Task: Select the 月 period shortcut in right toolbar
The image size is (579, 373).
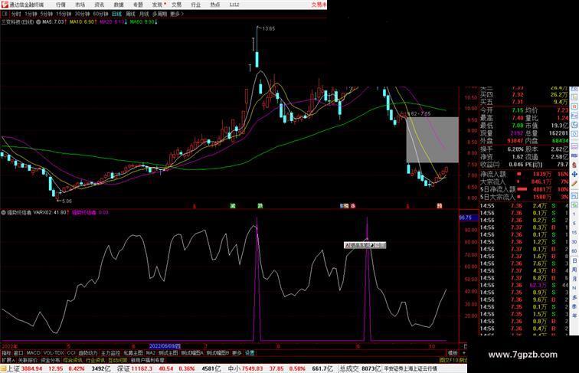Action: [x=574, y=279]
